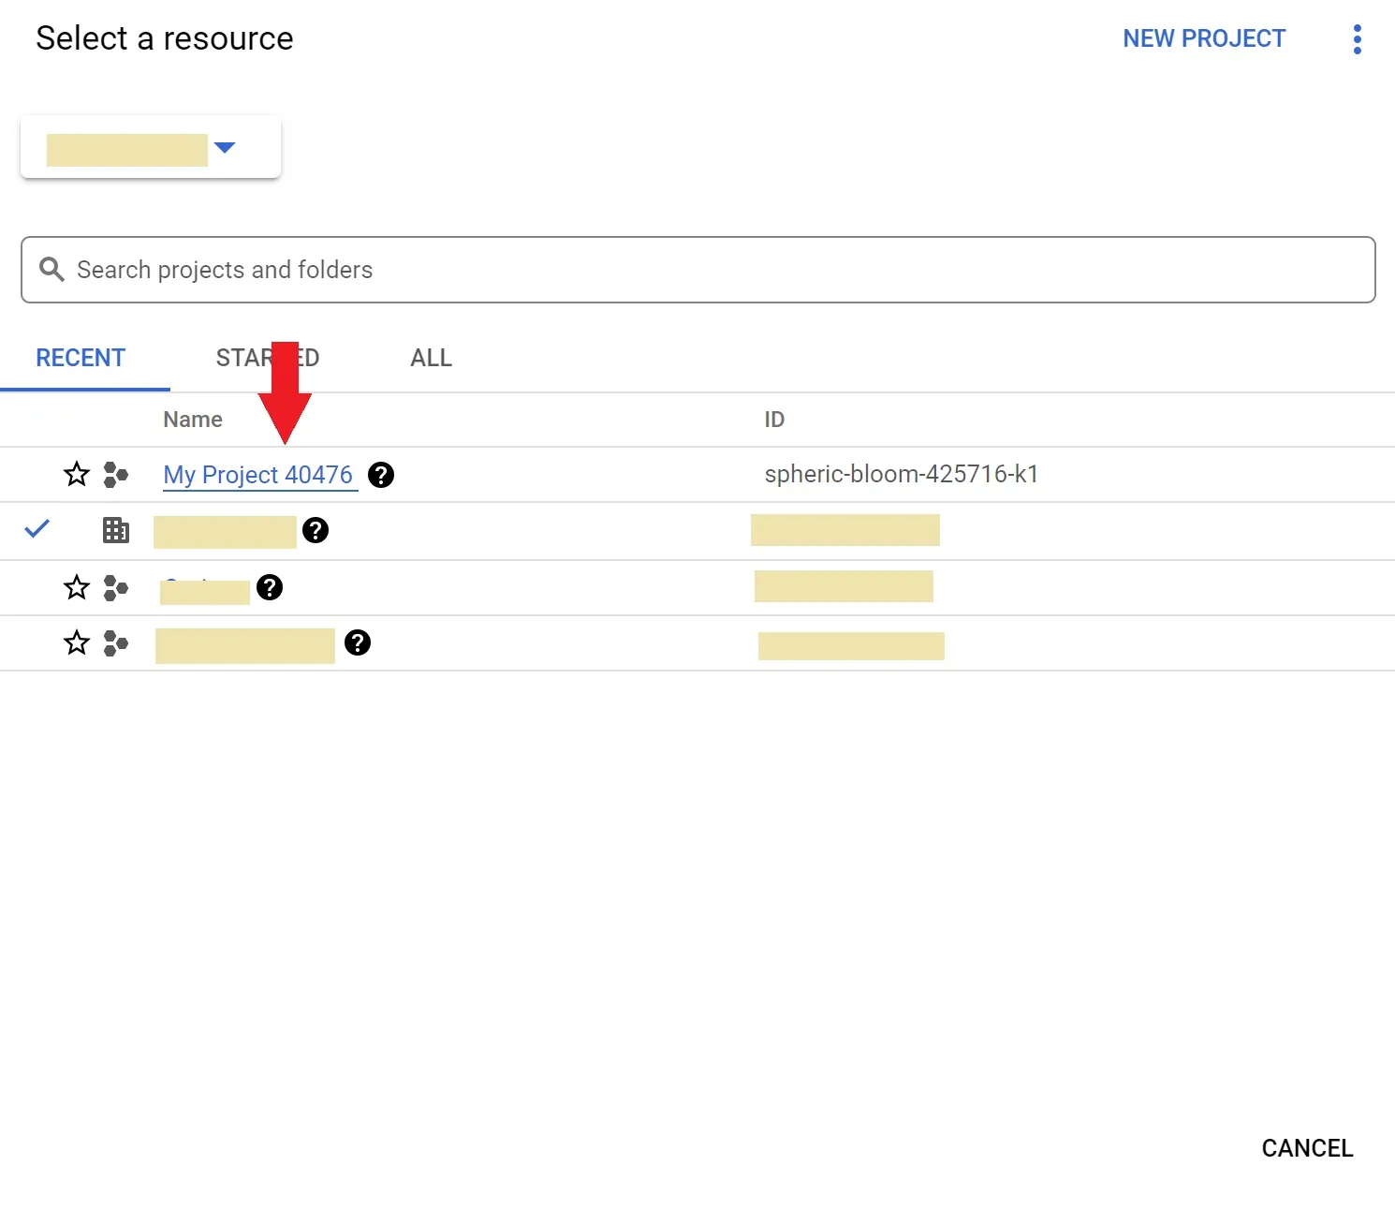Select the RECENT tab
1395x1210 pixels.
click(x=81, y=358)
